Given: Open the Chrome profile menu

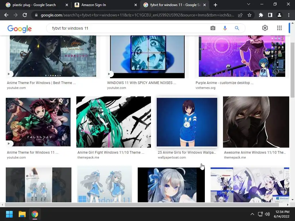Looking at the screenshot, I should tap(279, 15).
